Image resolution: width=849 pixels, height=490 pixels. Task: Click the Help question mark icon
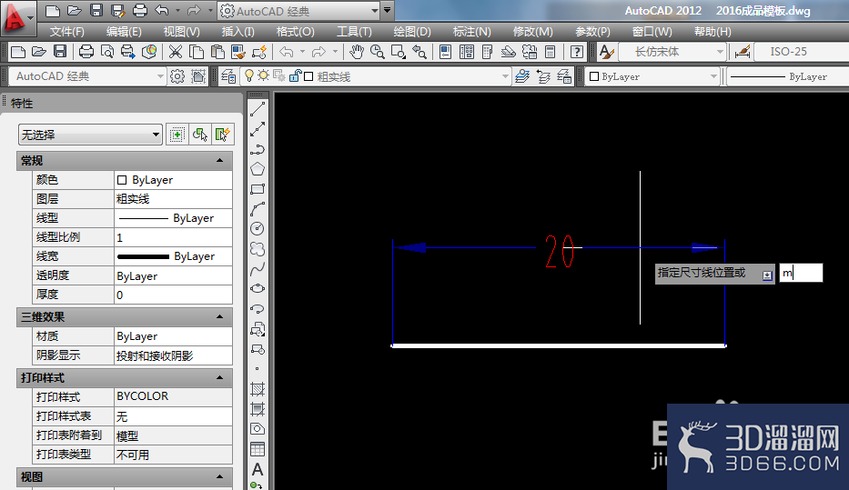pos(577,52)
